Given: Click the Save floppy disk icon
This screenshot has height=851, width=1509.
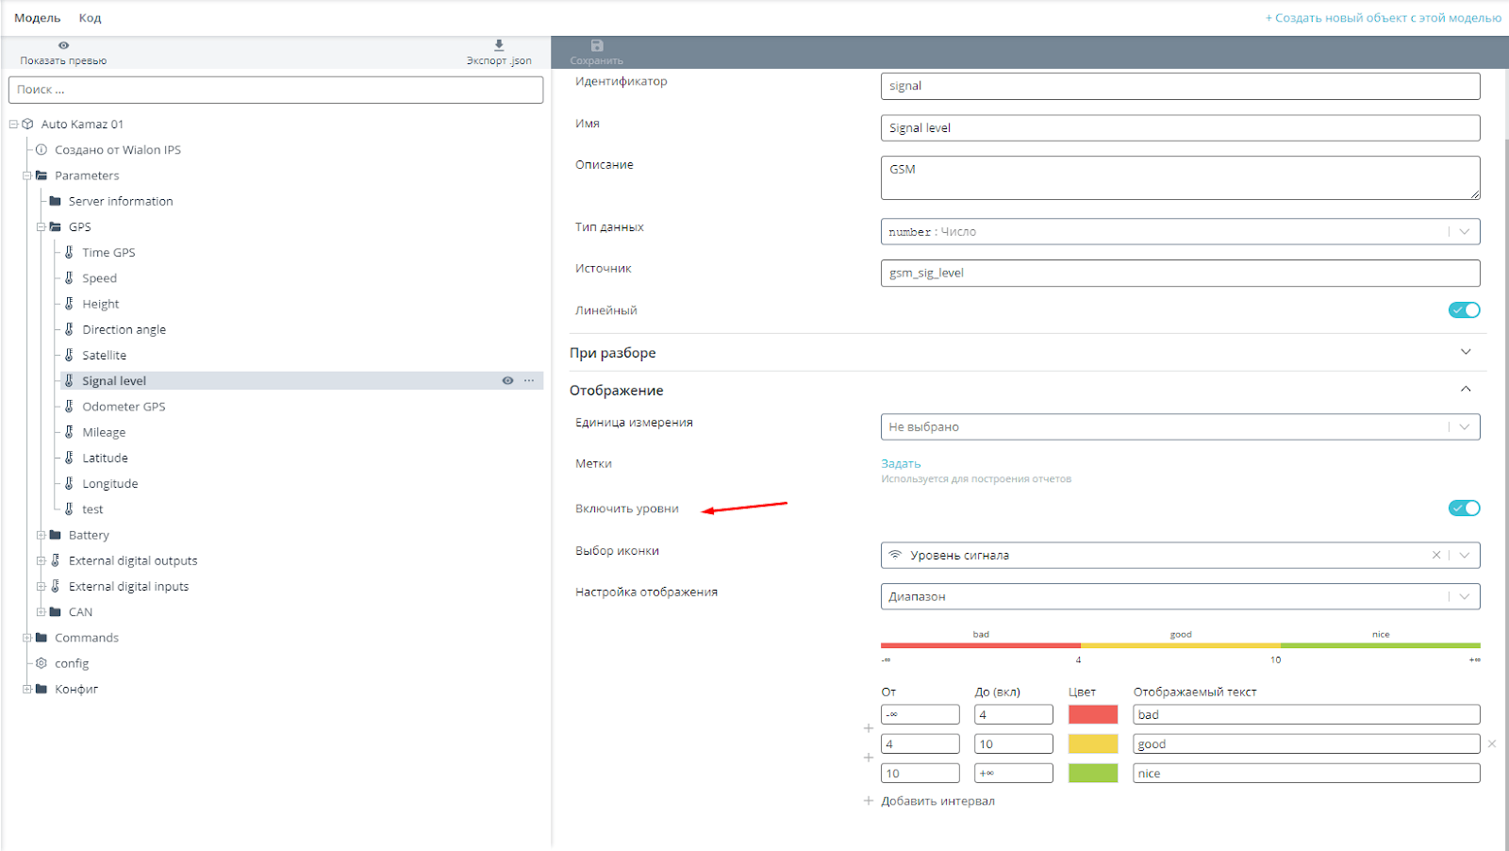Looking at the screenshot, I should pos(597,45).
